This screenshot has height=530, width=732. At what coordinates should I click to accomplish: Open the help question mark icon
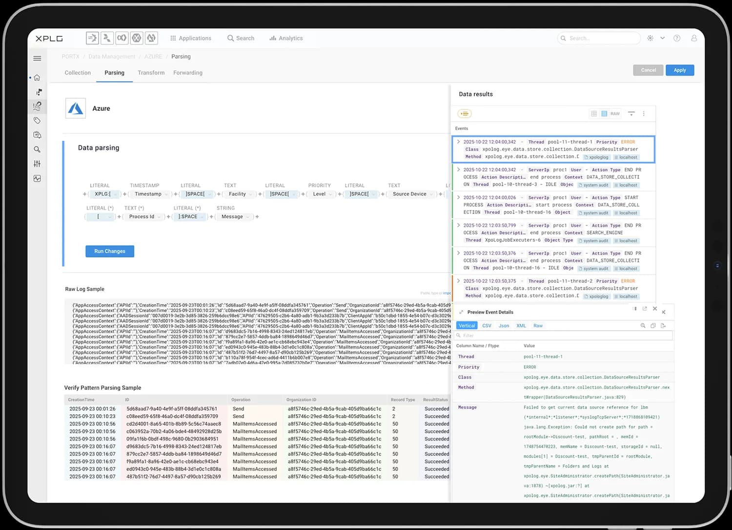[x=677, y=38]
